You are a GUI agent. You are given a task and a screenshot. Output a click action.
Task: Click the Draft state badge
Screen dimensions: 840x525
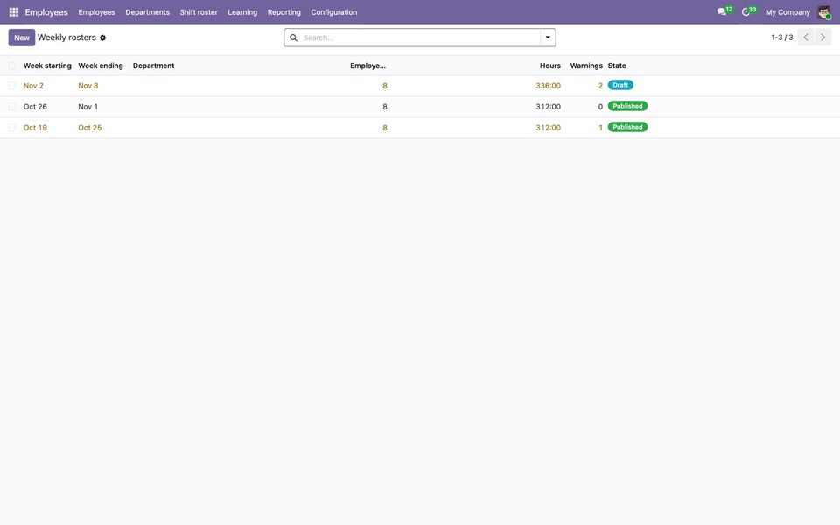pyautogui.click(x=620, y=85)
